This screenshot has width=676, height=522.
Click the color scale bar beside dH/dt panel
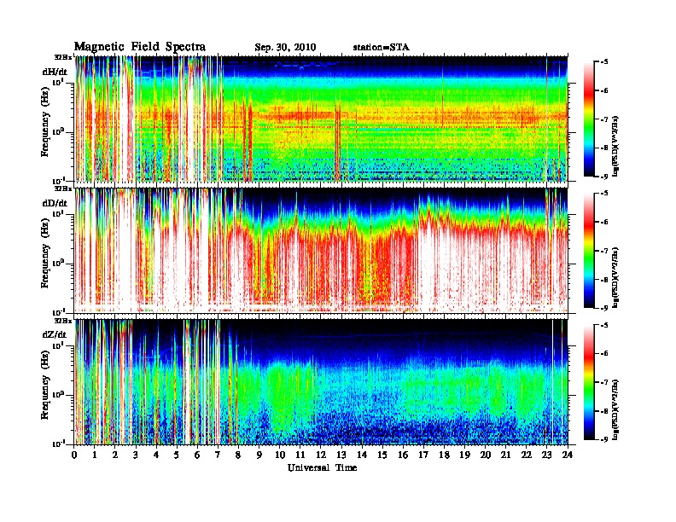click(x=588, y=119)
